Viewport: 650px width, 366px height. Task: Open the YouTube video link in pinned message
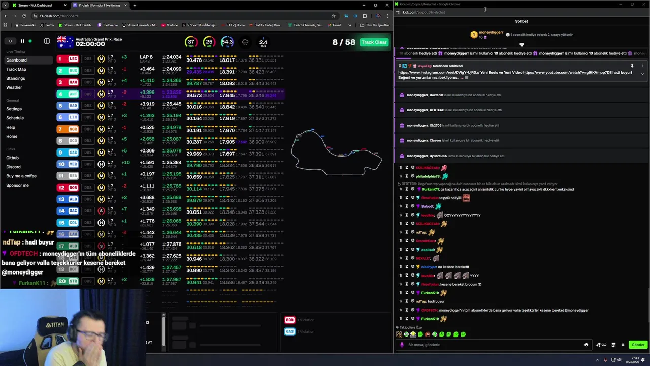(567, 73)
